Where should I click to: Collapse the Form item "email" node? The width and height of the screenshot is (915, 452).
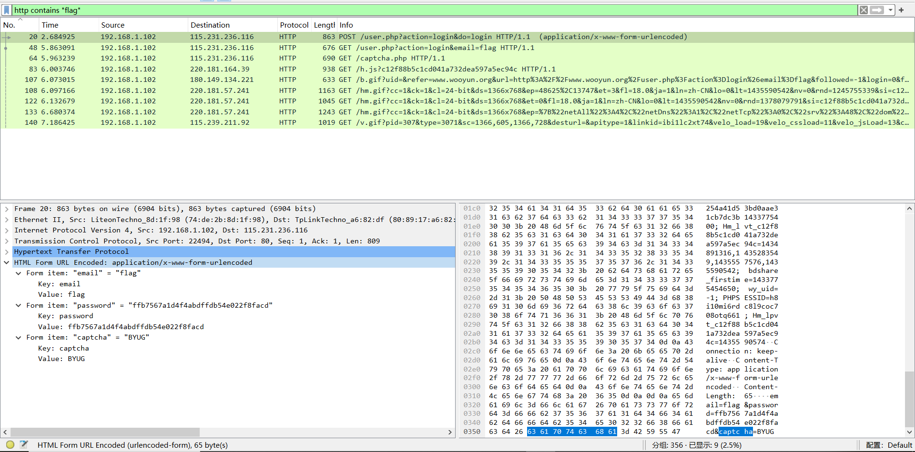pos(19,273)
